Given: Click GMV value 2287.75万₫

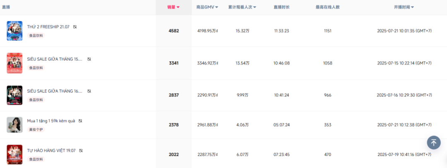Looking at the screenshot, I should pyautogui.click(x=207, y=154).
